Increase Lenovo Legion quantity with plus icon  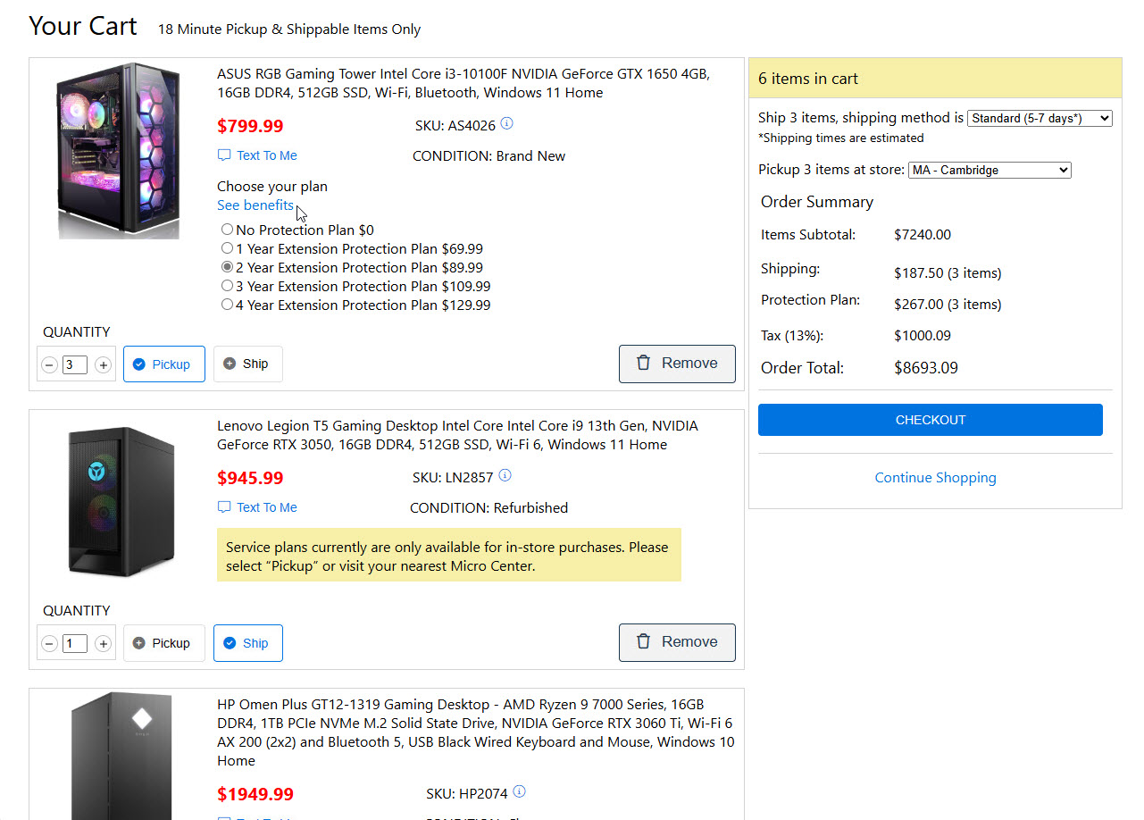103,643
